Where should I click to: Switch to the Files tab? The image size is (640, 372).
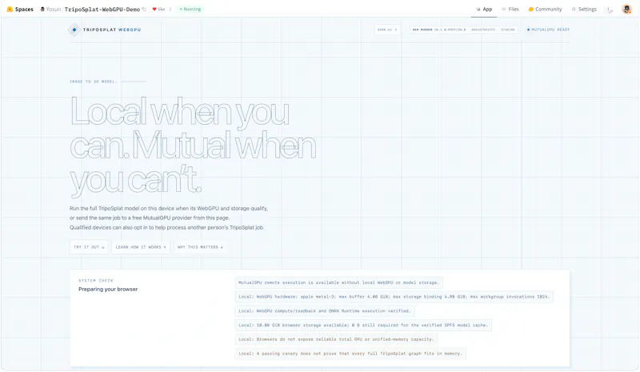(510, 9)
